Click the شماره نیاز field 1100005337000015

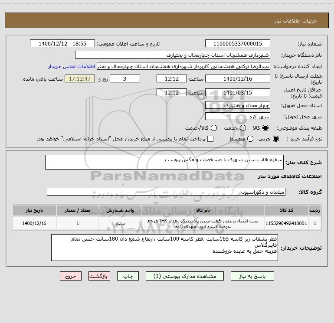tap(238, 44)
